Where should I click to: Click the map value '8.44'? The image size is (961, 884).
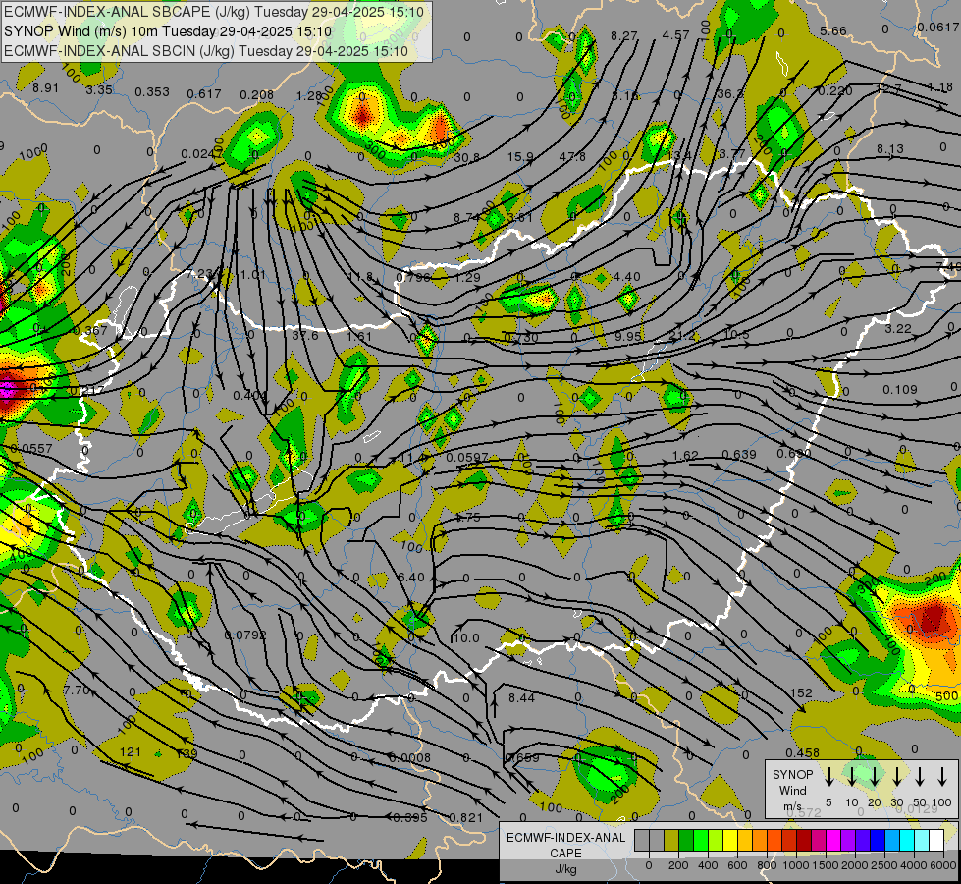click(x=521, y=697)
